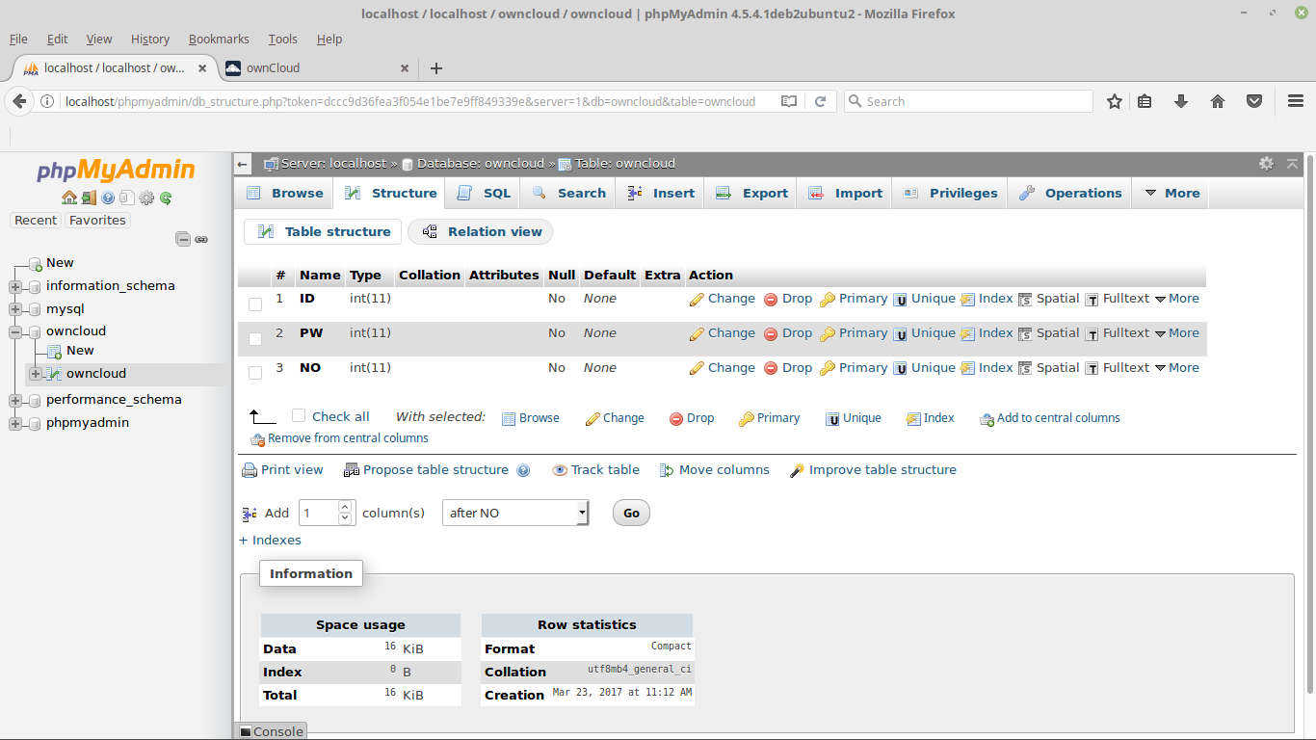
Task: Click Primary for the NO column
Action: coord(854,368)
